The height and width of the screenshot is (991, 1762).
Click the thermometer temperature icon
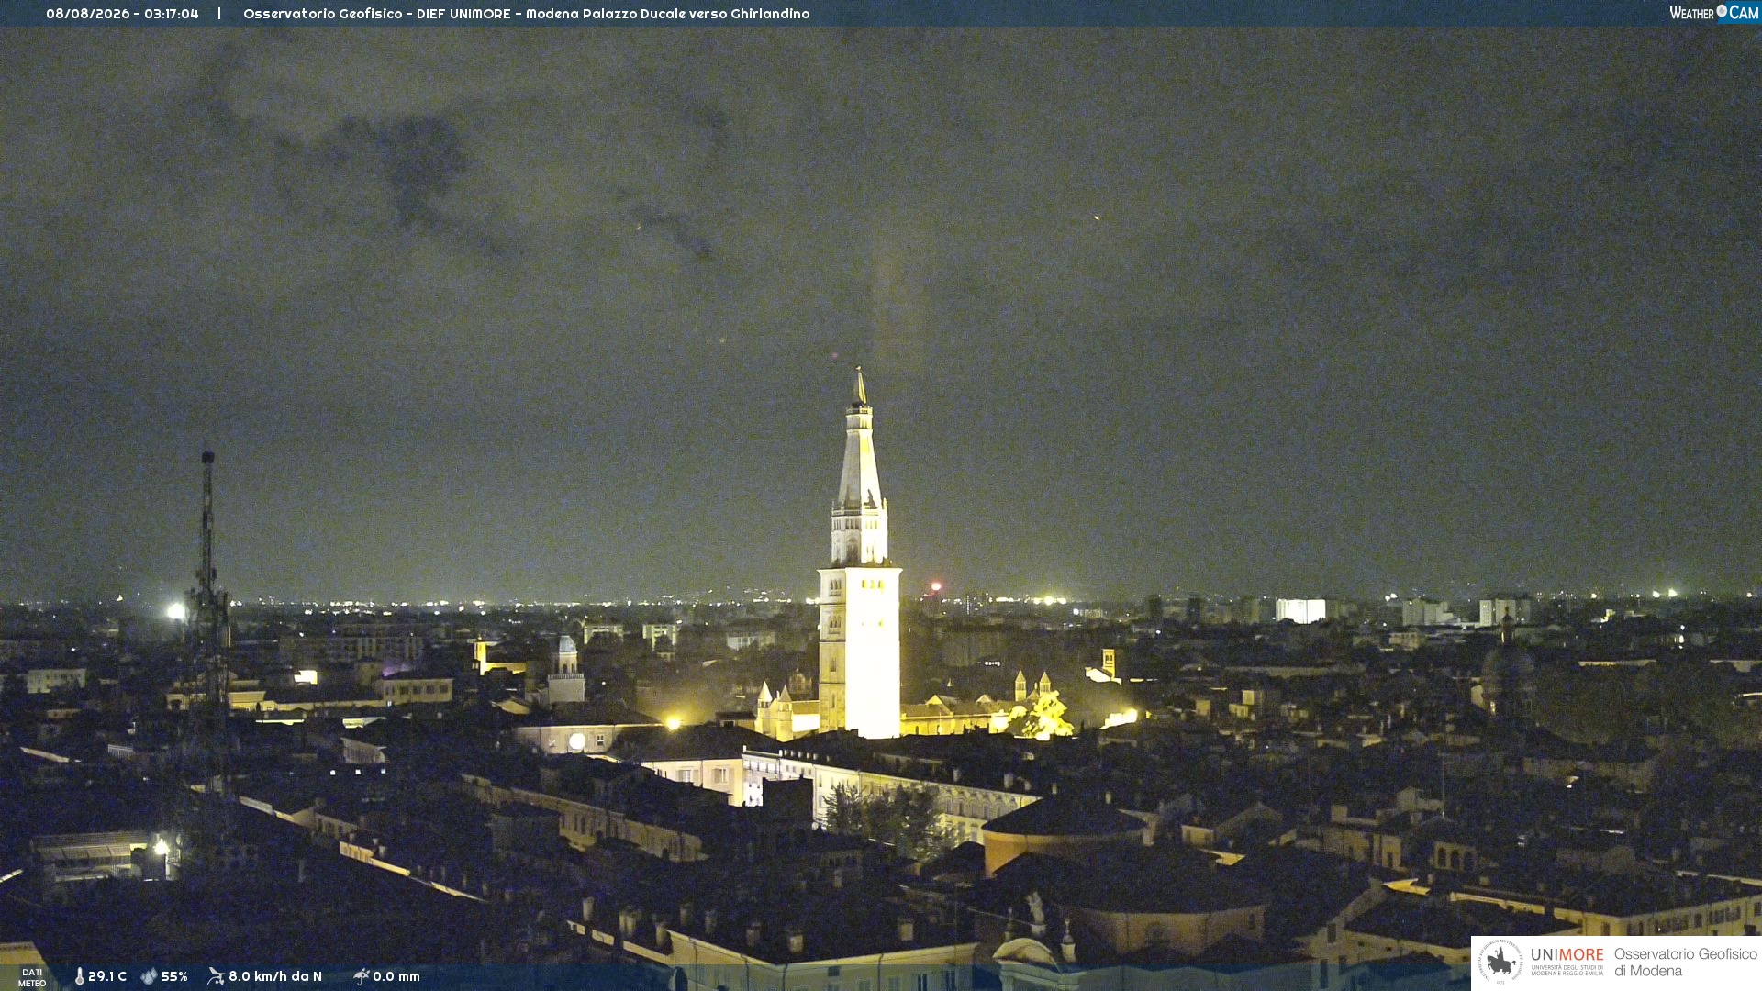click(79, 977)
